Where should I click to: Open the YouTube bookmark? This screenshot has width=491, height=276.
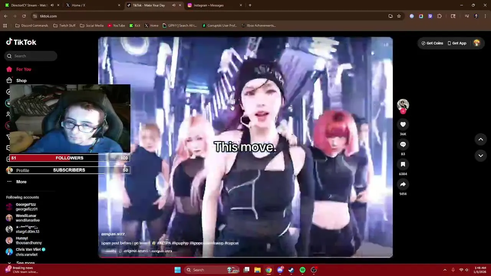116,26
